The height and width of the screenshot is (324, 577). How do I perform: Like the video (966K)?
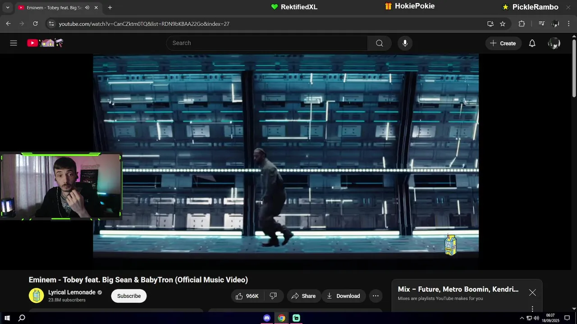[x=247, y=296]
